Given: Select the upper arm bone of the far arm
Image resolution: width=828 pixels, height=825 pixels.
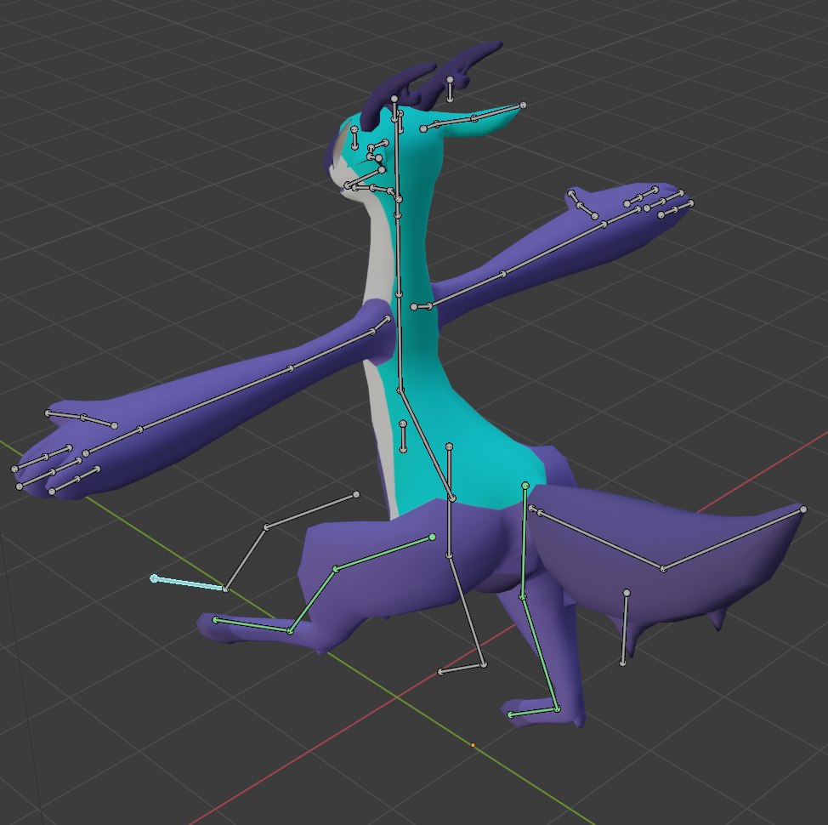Looking at the screenshot, I should [x=468, y=290].
